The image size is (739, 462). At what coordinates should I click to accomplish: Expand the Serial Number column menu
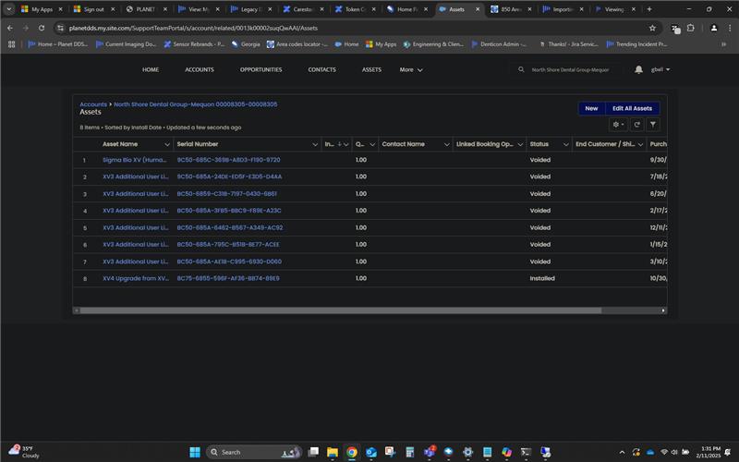click(x=315, y=144)
